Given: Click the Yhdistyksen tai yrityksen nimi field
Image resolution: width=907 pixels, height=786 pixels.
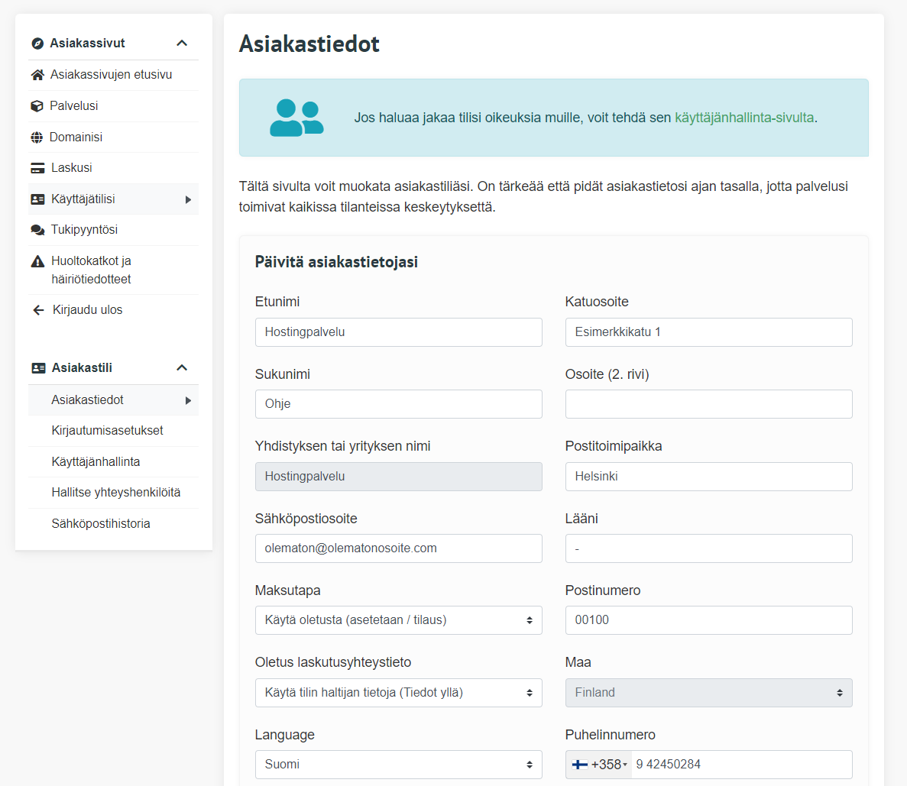Looking at the screenshot, I should [399, 477].
